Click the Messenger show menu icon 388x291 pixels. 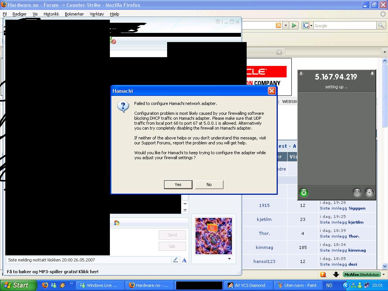click(x=218, y=22)
